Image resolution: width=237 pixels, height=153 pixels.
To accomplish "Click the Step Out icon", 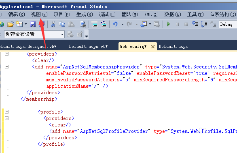I will (x=213, y=24).
